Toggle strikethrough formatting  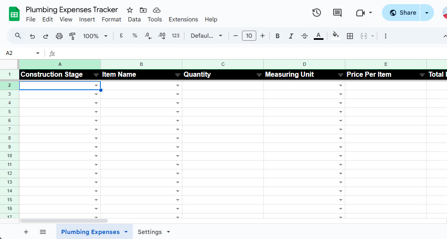[305, 36]
